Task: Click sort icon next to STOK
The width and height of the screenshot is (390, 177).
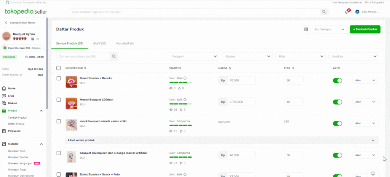Action: coord(294,68)
